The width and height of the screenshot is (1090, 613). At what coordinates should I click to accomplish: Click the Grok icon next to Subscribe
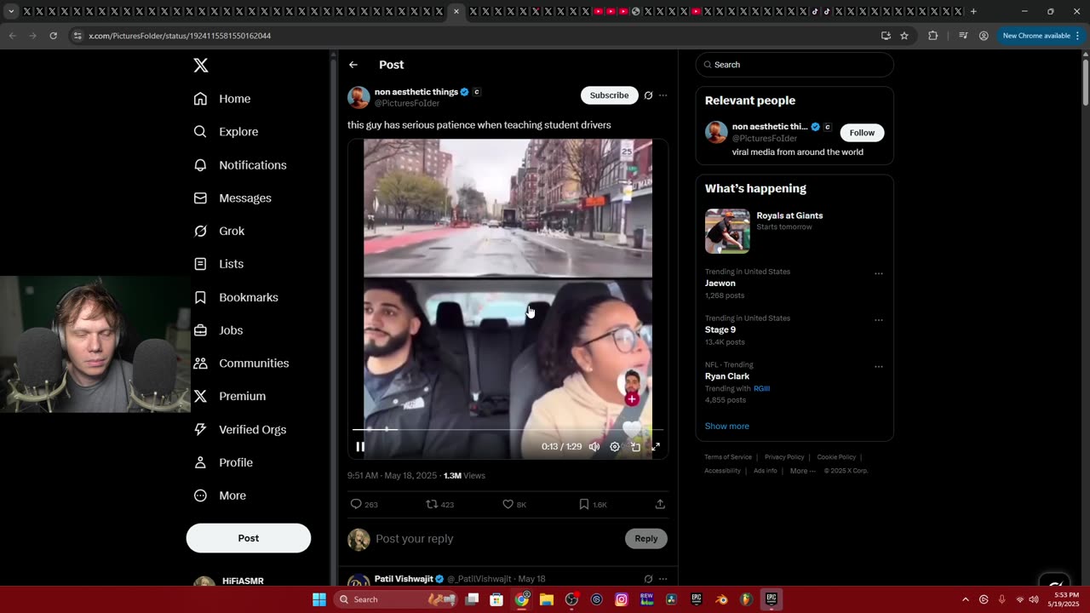(x=648, y=95)
